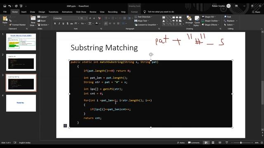Toggle bullet list

point(106,18)
